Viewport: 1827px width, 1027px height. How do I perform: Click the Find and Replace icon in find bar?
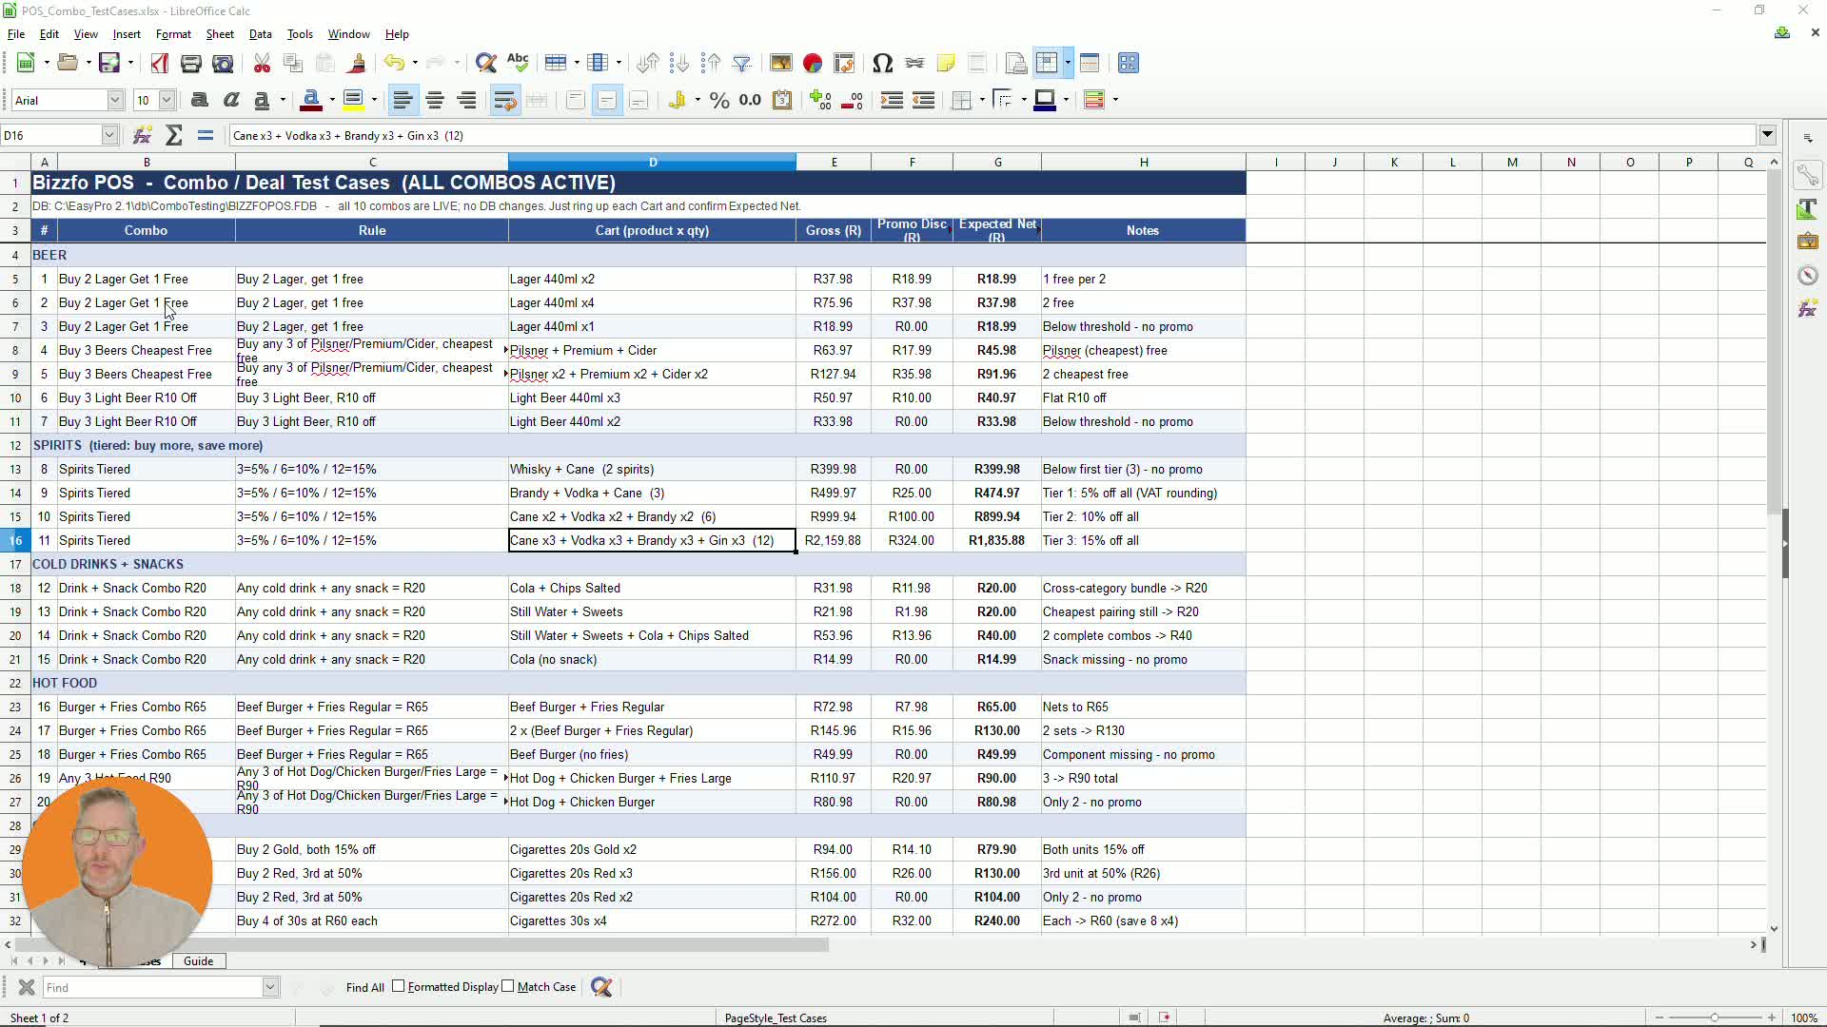coord(601,987)
